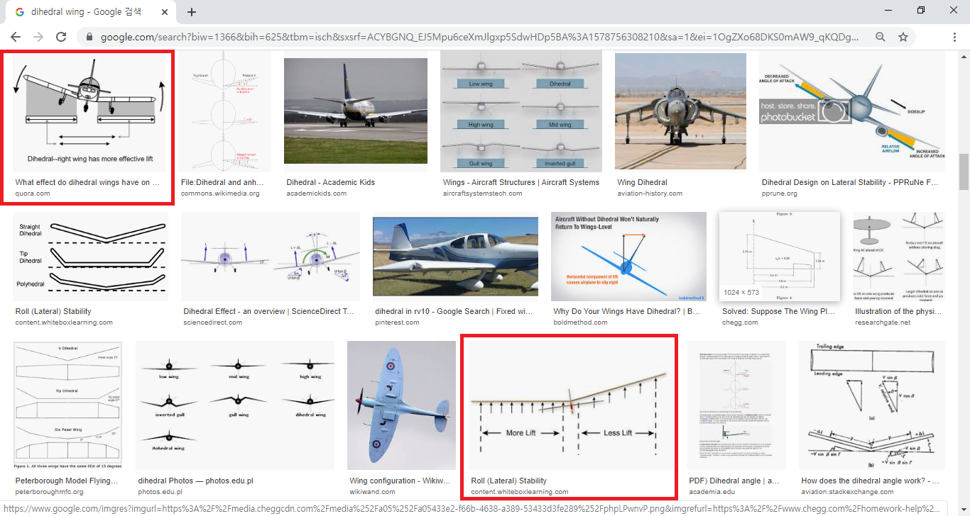The height and width of the screenshot is (516, 970).
Task: Open the Chegg wing planform figure
Action: [780, 257]
